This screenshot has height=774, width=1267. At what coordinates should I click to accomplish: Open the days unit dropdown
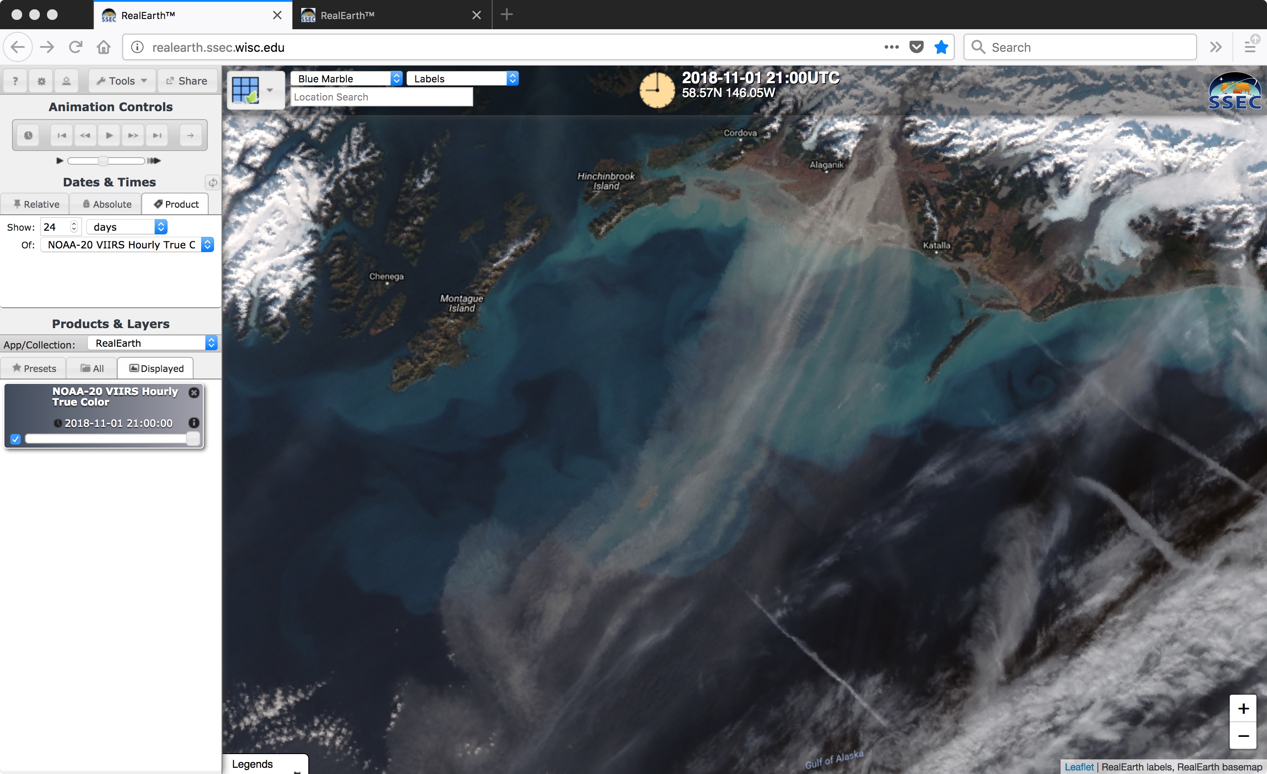tap(127, 227)
